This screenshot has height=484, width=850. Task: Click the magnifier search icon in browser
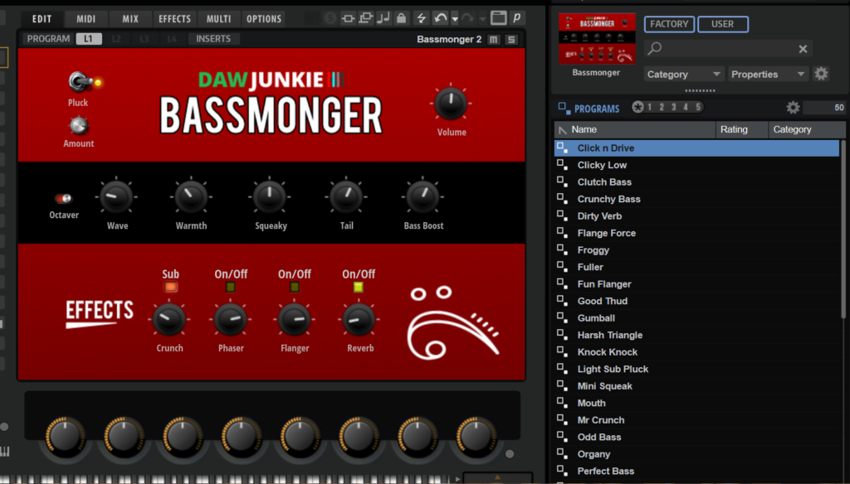655,49
